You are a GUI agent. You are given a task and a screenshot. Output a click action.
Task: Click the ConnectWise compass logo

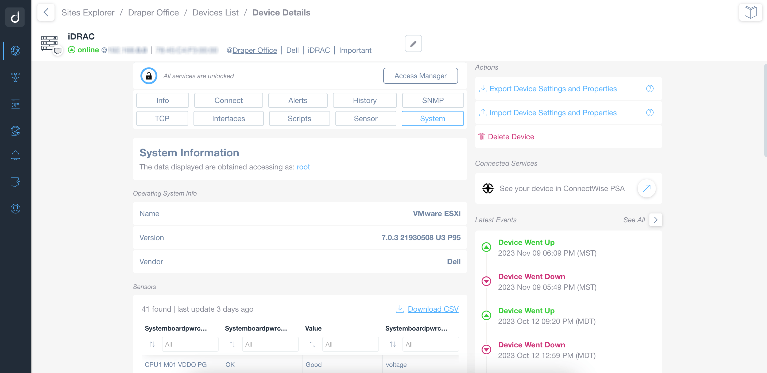488,188
